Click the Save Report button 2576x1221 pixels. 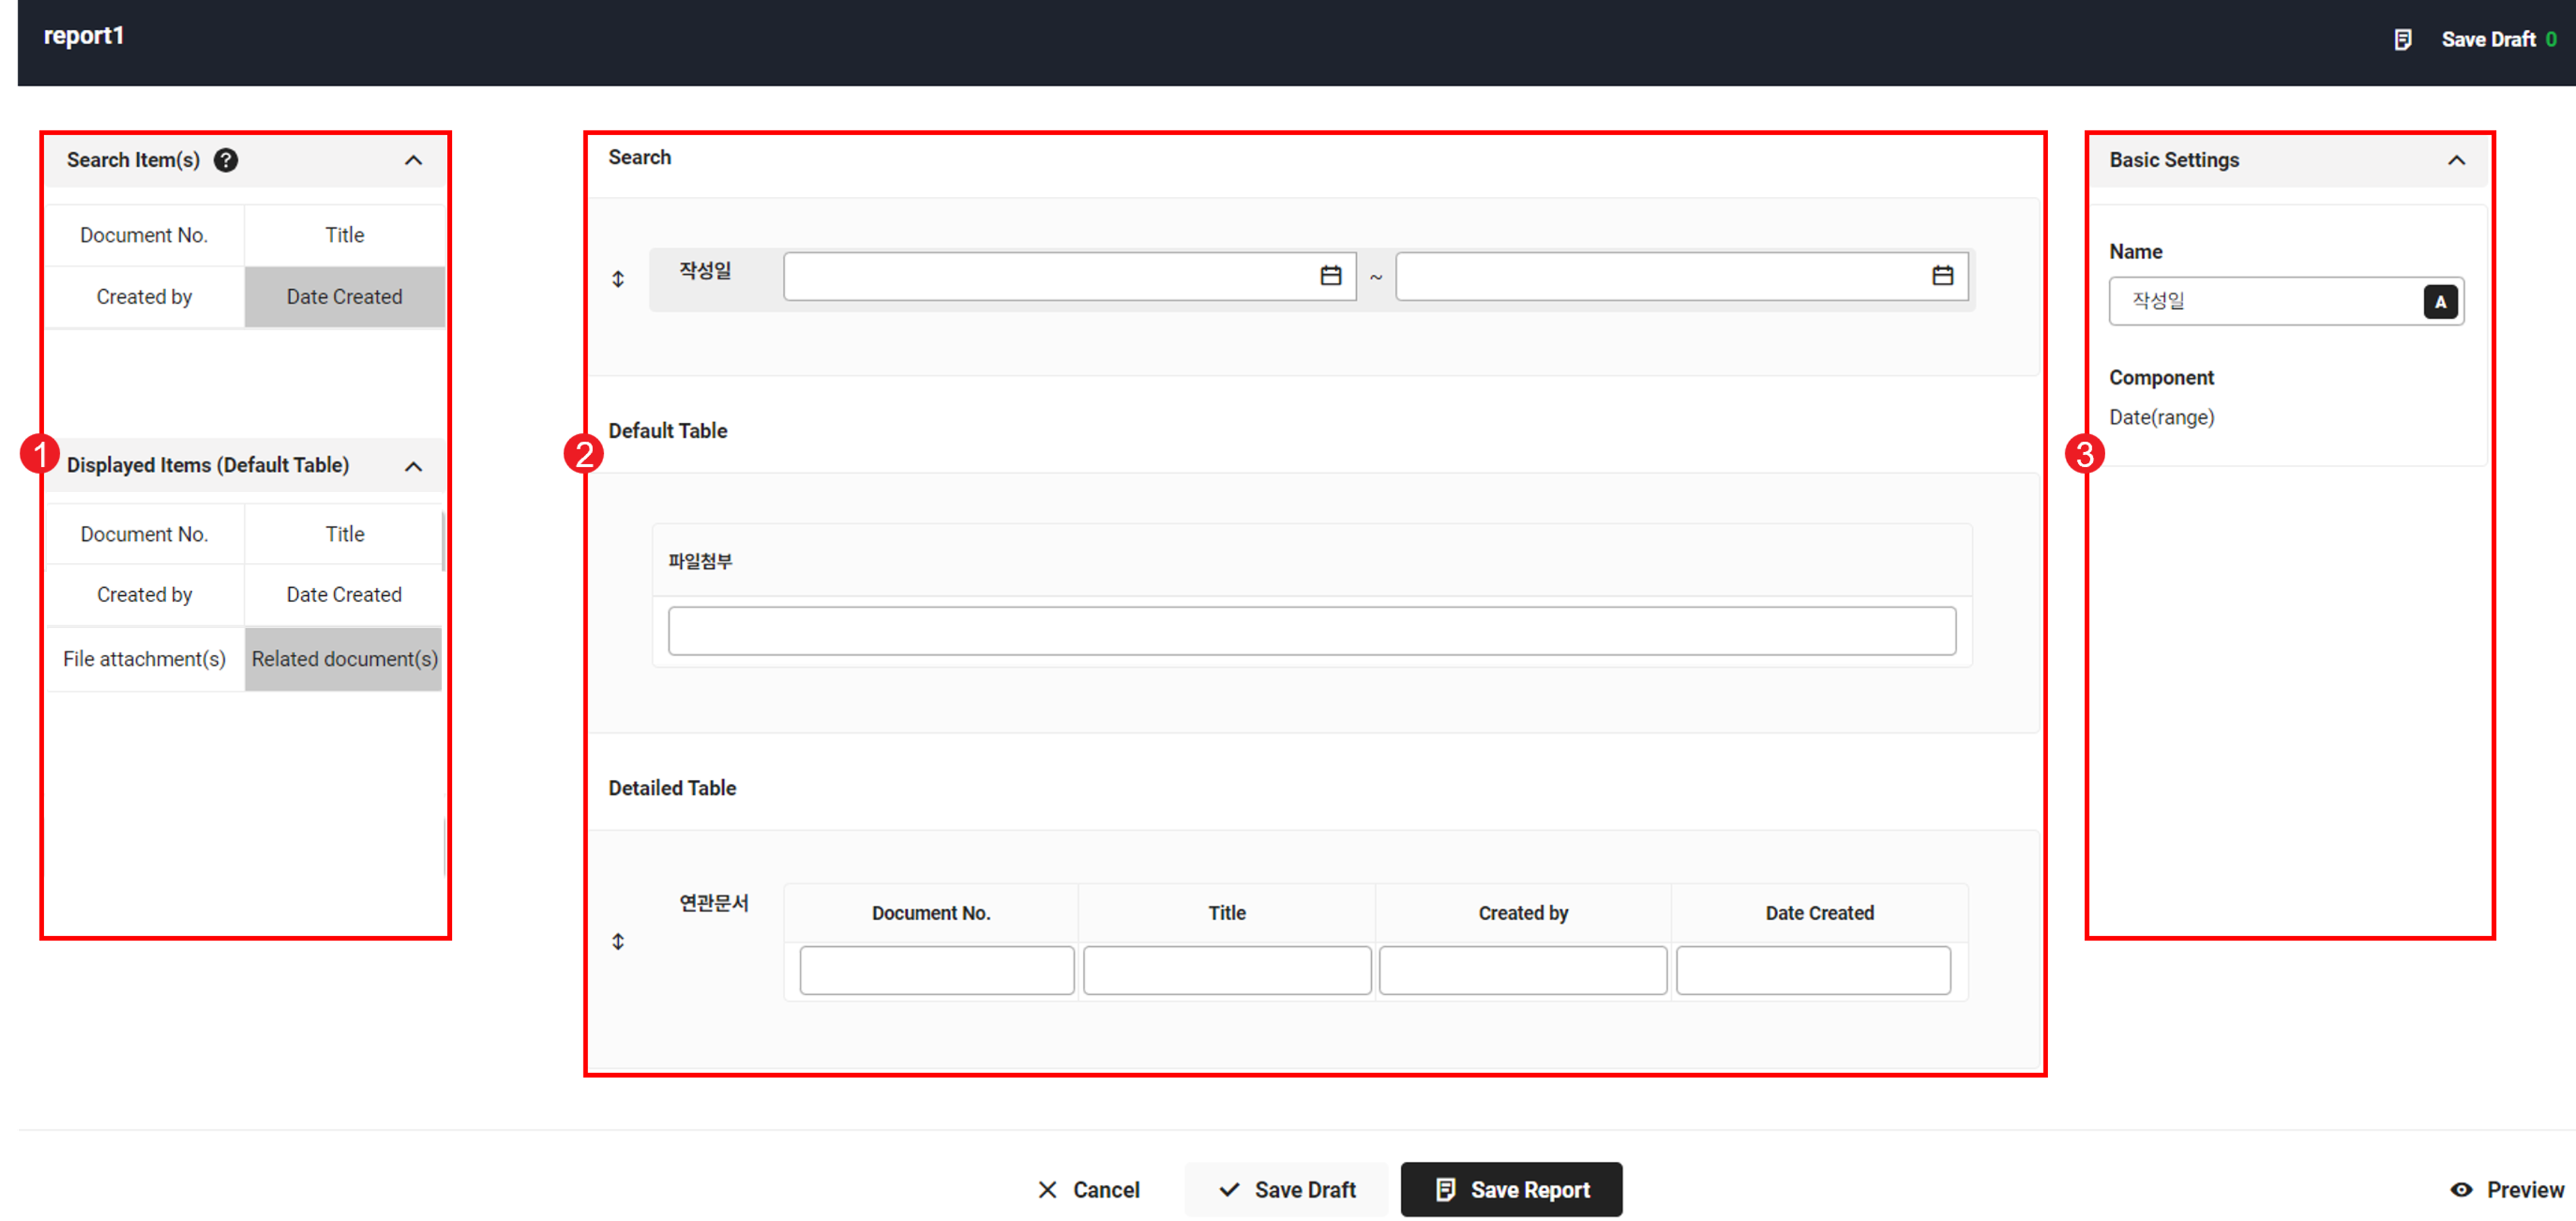(x=1511, y=1189)
